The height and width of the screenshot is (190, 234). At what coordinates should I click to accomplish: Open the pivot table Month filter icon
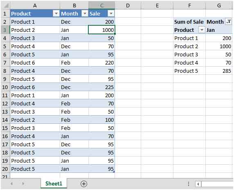coord(229,22)
